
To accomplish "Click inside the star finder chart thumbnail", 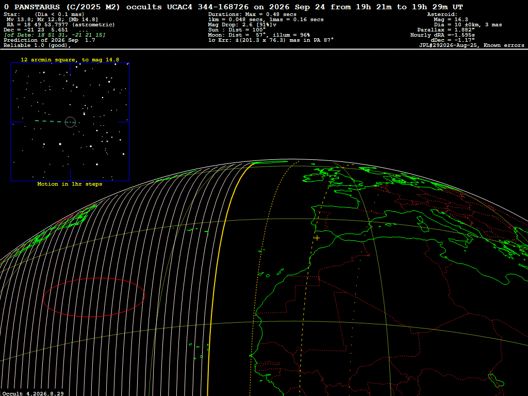I will point(70,122).
